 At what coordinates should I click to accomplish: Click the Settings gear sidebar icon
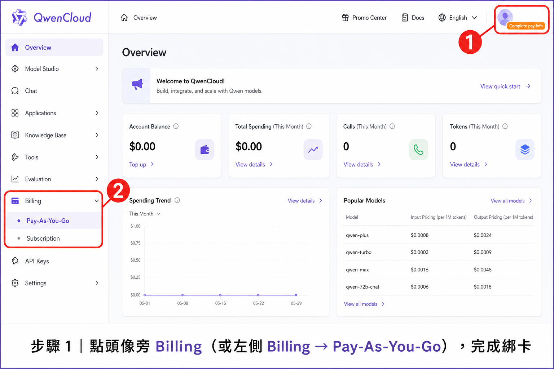15,283
